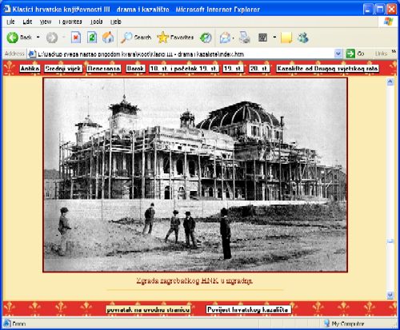Go to Home page icon

[x=108, y=38]
